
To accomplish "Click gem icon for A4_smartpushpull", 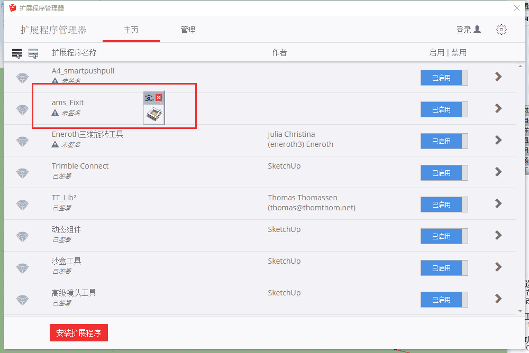I will tap(23, 78).
